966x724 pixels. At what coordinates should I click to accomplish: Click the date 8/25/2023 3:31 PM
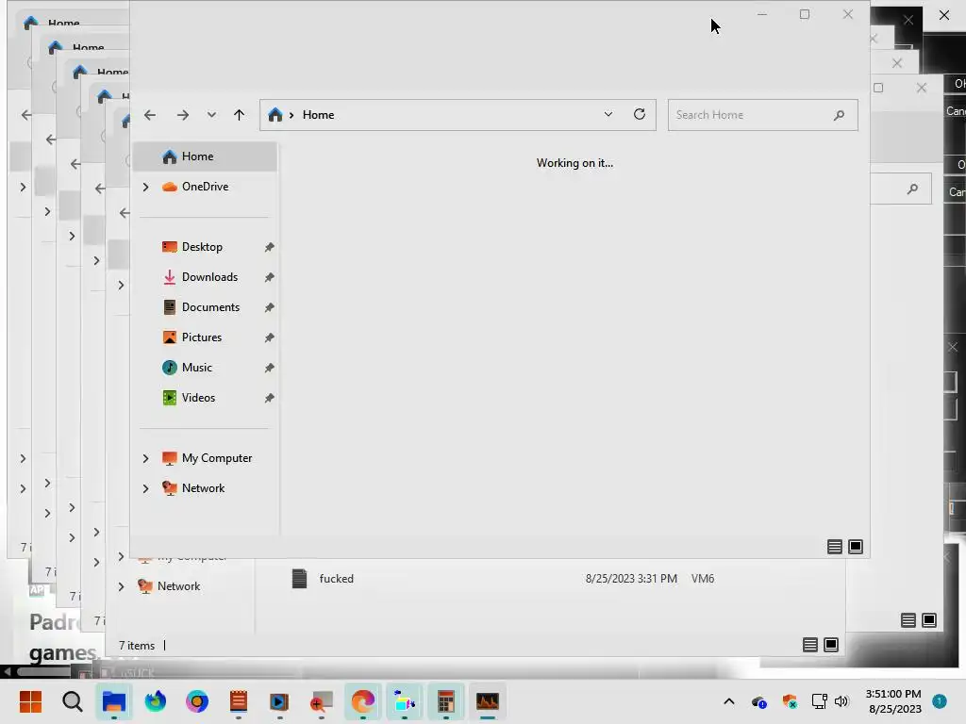coord(631,579)
